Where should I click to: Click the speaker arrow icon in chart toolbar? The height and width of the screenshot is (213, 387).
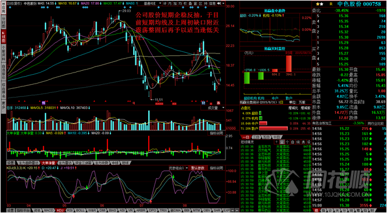[219, 3]
